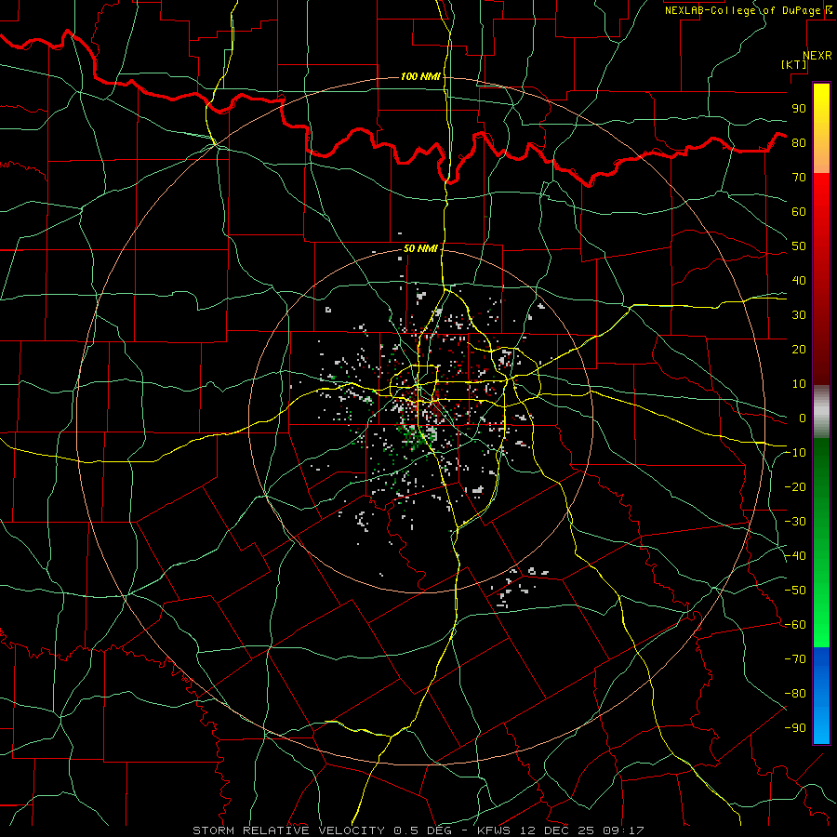
Task: Click the Storm Relative Velocity caption at bottom
Action: click(418, 830)
